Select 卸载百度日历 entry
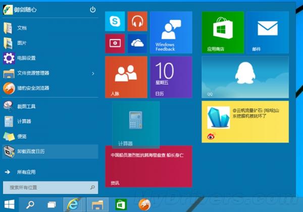The height and width of the screenshot is (212, 303). (50, 152)
